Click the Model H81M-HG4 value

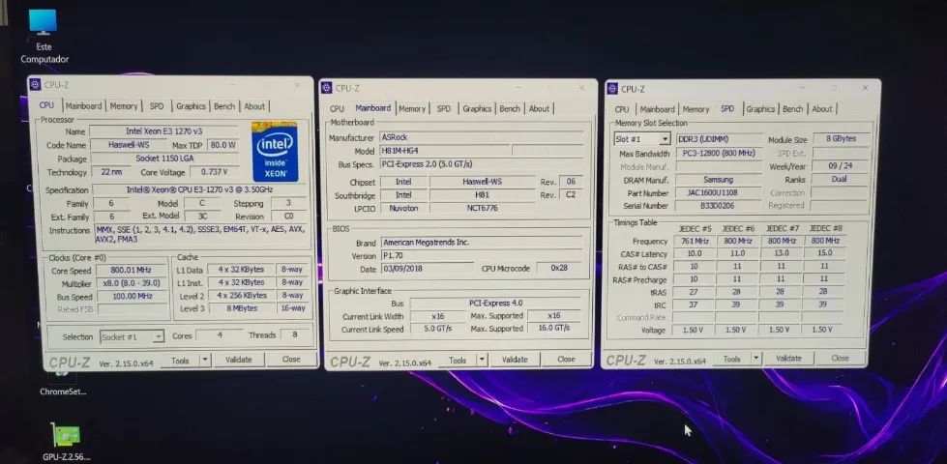pyautogui.click(x=445, y=150)
